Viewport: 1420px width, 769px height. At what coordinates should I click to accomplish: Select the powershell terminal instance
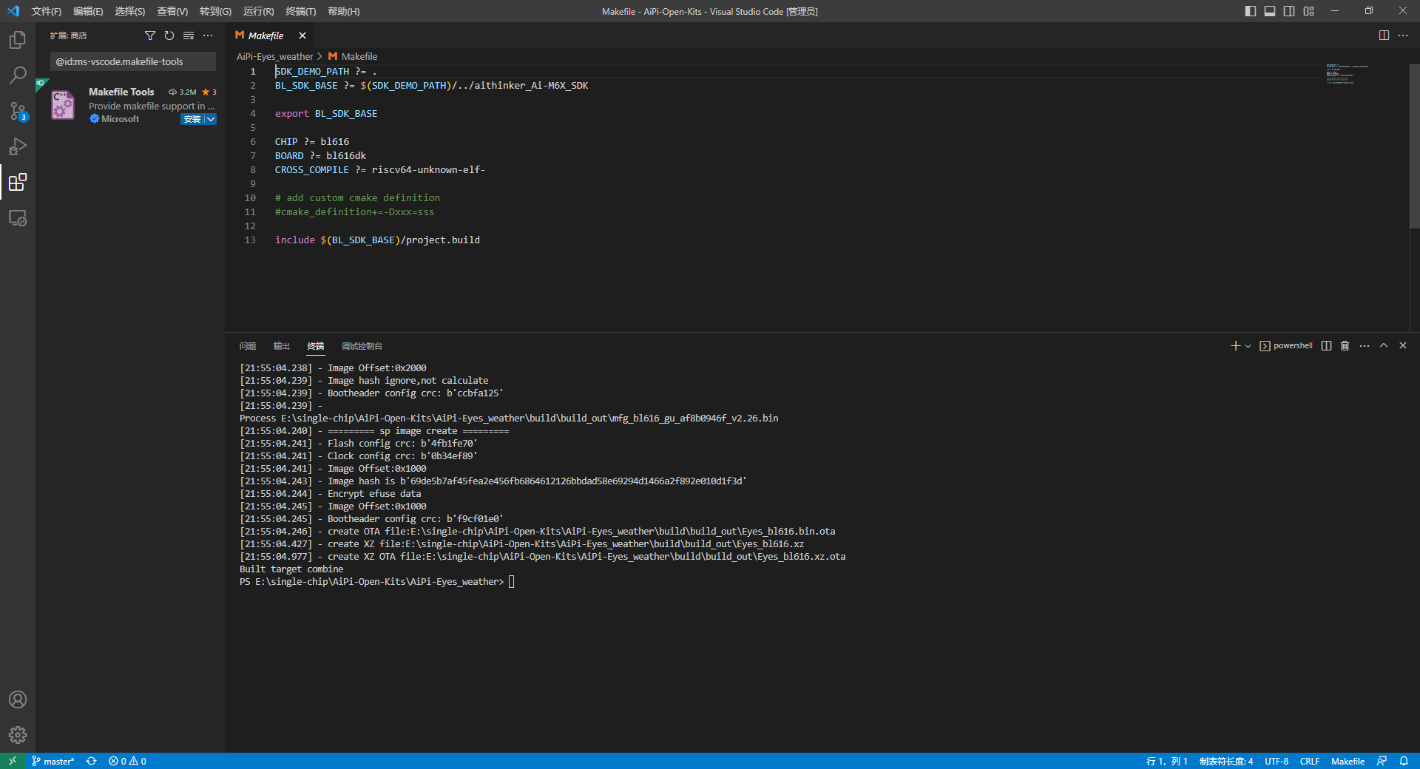[1286, 346]
